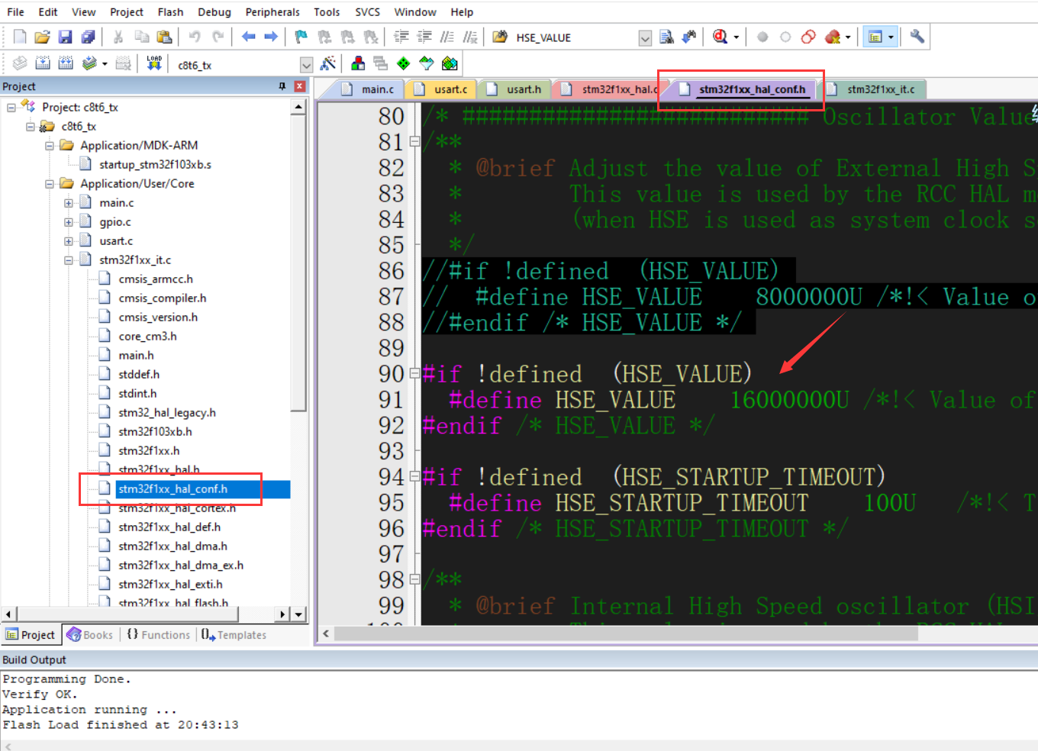Click the editor horizontal scrollbar thumb
Screen dimensions: 1038x751
(x=626, y=633)
